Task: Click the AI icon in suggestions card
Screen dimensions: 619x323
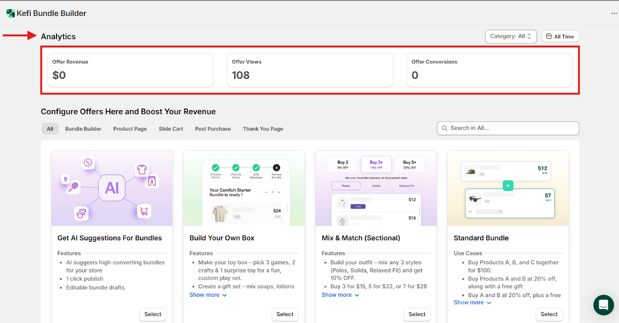Action: 112,188
